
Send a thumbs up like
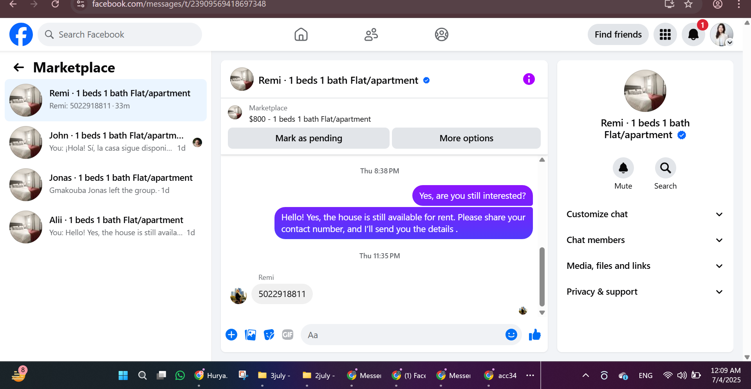(x=534, y=335)
